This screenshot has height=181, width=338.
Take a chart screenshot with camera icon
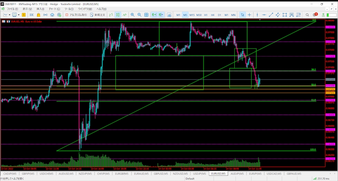pos(169,15)
